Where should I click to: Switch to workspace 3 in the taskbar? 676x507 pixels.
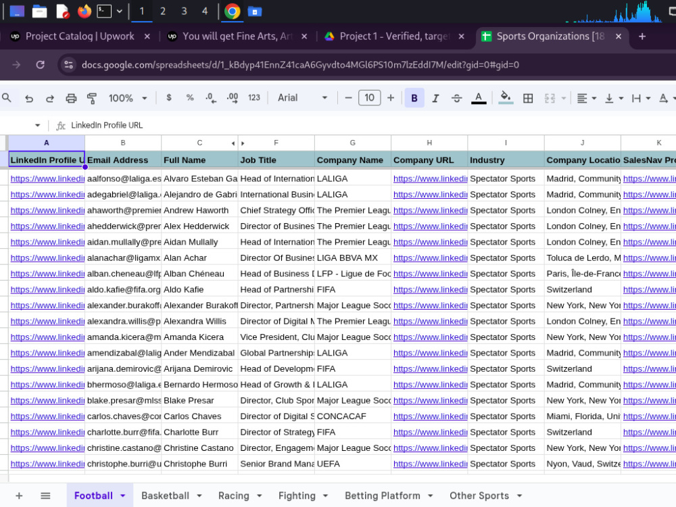[184, 11]
